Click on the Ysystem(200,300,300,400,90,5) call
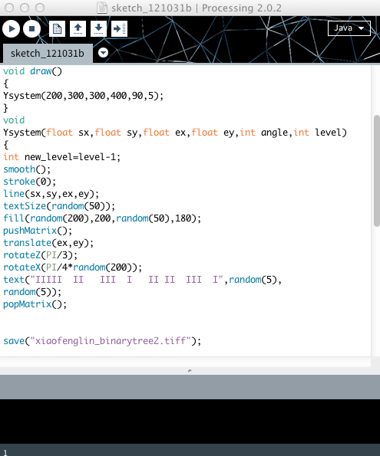The width and height of the screenshot is (380, 456). tap(84, 96)
